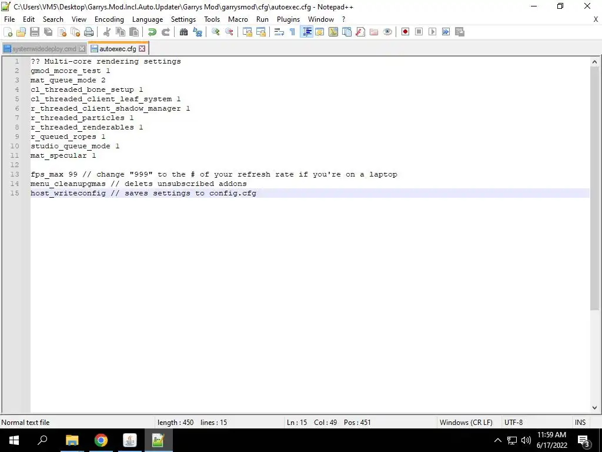
Task: Click the X at the menu bar's right end
Action: (596, 19)
